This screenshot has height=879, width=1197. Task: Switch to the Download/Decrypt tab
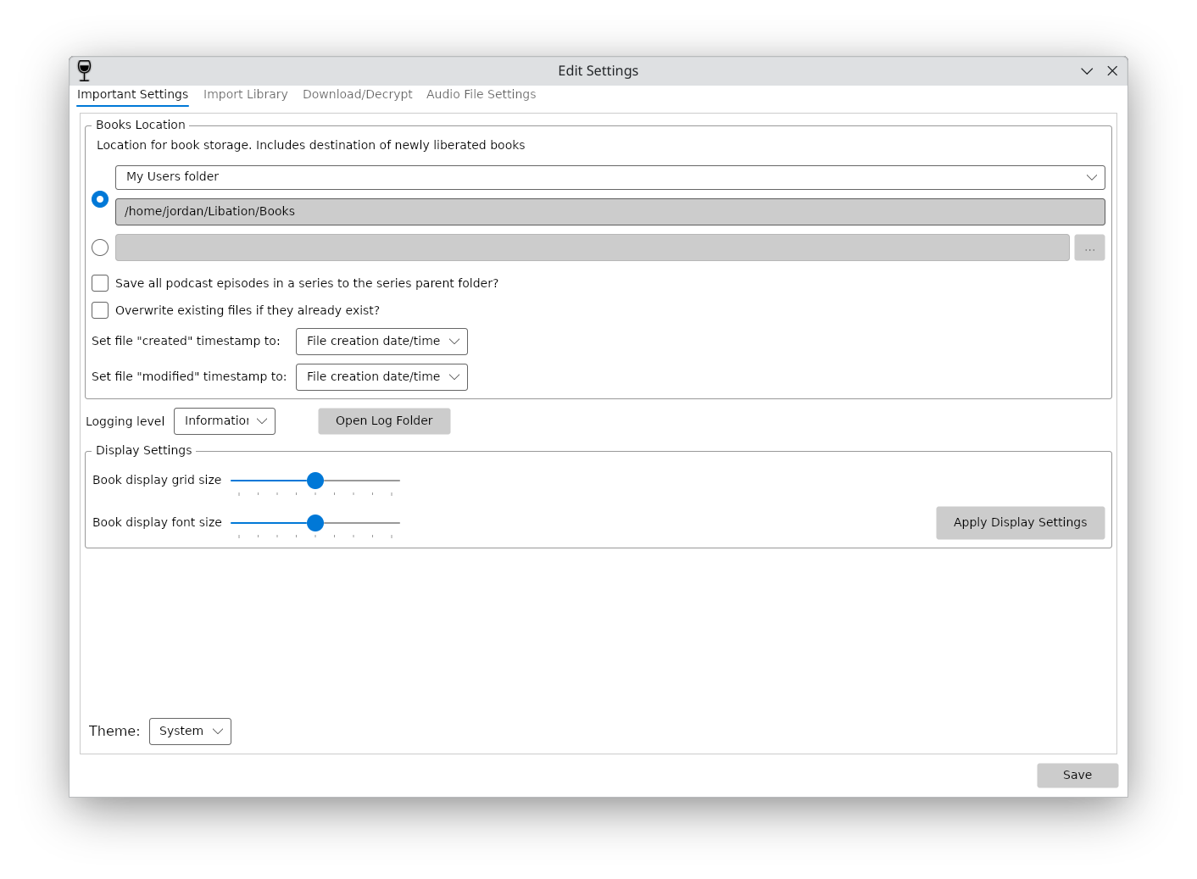[357, 94]
